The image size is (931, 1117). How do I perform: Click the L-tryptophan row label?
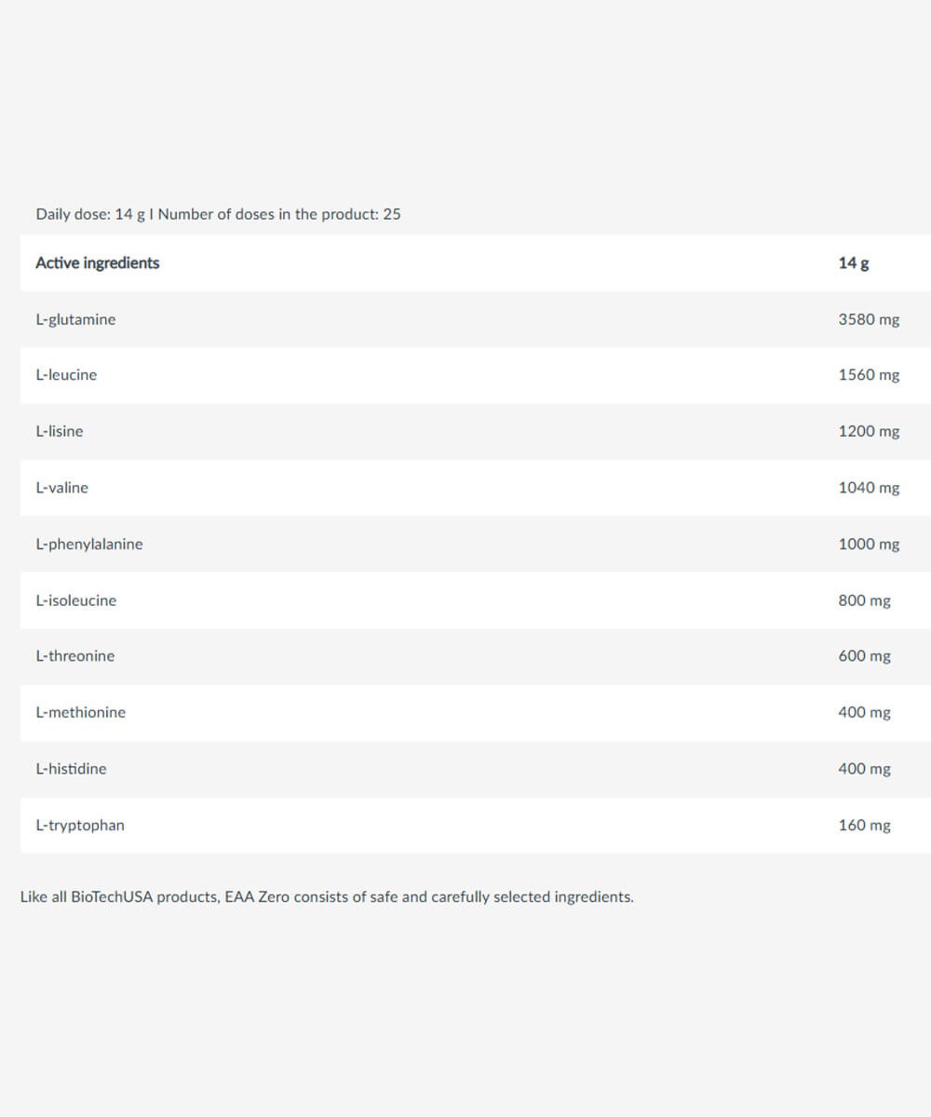tap(80, 825)
